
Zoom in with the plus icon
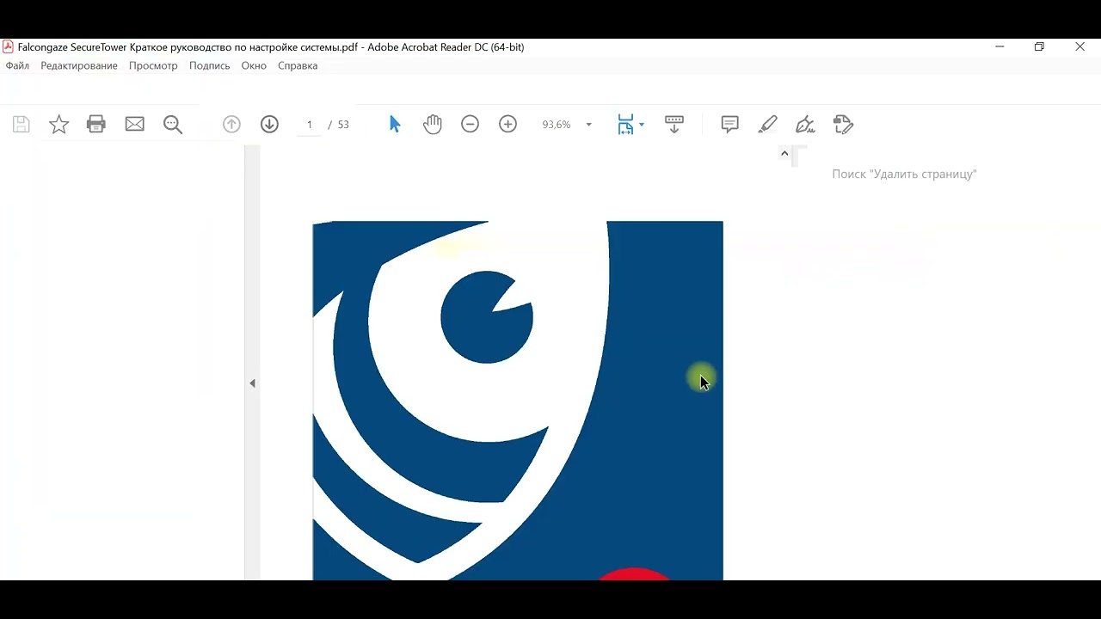[507, 125]
